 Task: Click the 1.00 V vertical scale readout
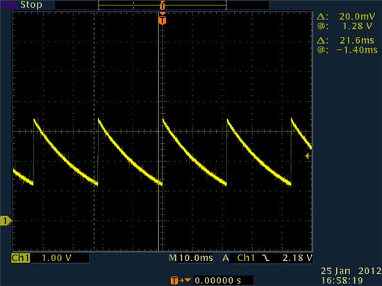click(x=57, y=258)
